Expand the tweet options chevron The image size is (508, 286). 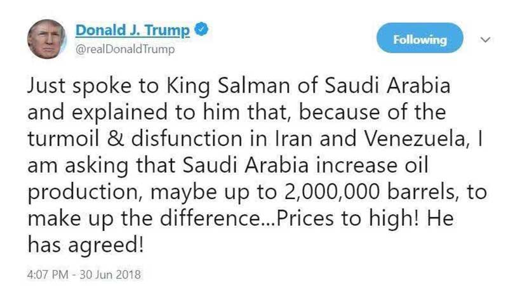pos(486,39)
